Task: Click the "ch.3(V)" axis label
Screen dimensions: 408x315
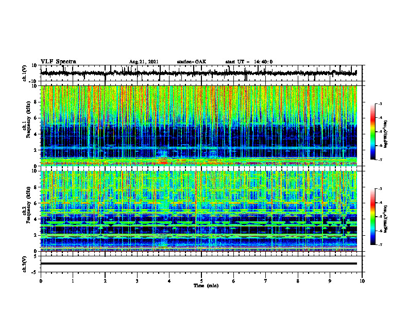Action: coord(25,264)
